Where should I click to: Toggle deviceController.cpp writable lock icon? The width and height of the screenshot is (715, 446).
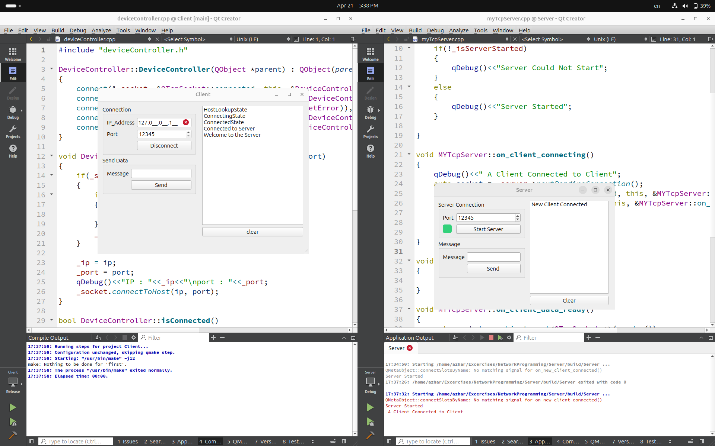click(49, 39)
